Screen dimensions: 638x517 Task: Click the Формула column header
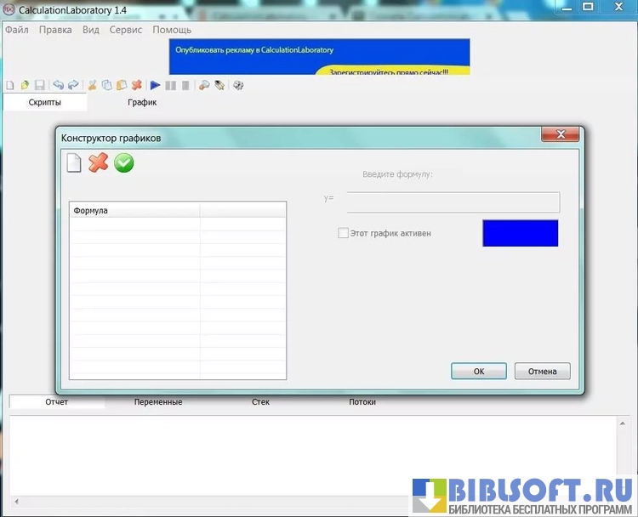(134, 210)
